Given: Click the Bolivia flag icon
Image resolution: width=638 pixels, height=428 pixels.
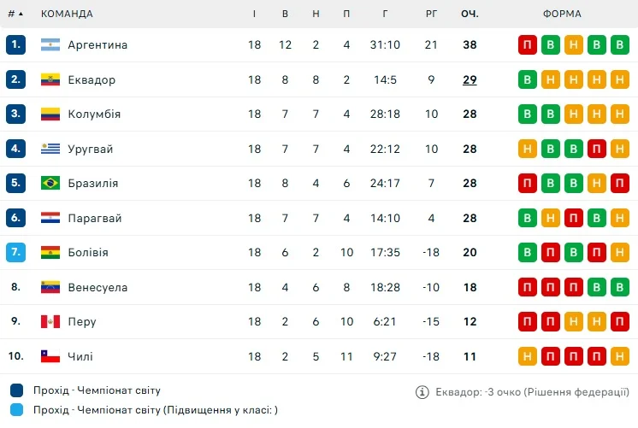Looking at the screenshot, I should pyautogui.click(x=50, y=253).
